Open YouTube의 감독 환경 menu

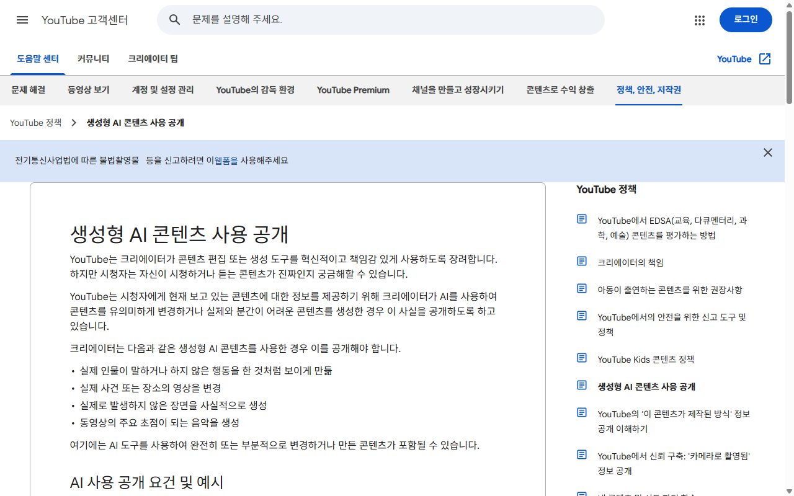255,90
